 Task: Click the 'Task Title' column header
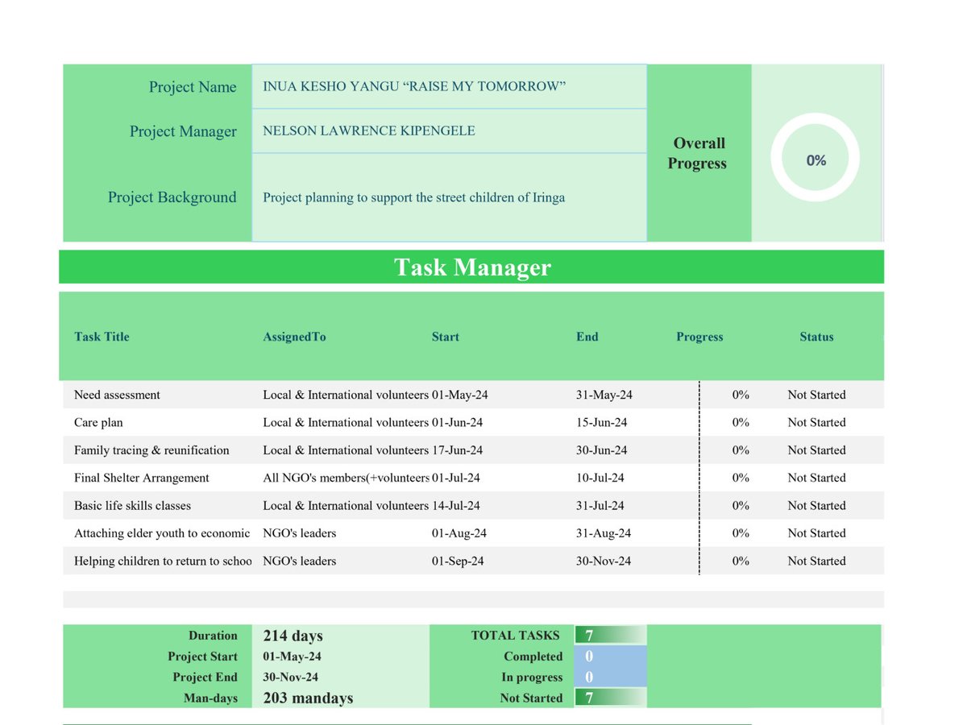pyautogui.click(x=102, y=337)
